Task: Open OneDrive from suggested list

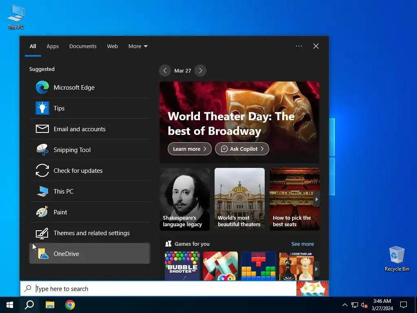Action: pos(90,253)
